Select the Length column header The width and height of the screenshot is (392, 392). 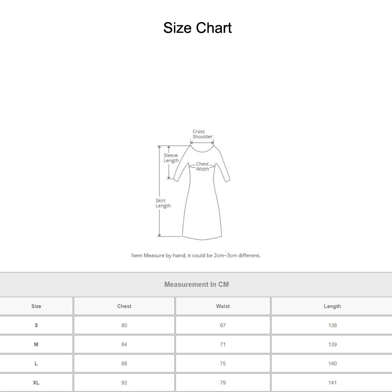tap(332, 306)
